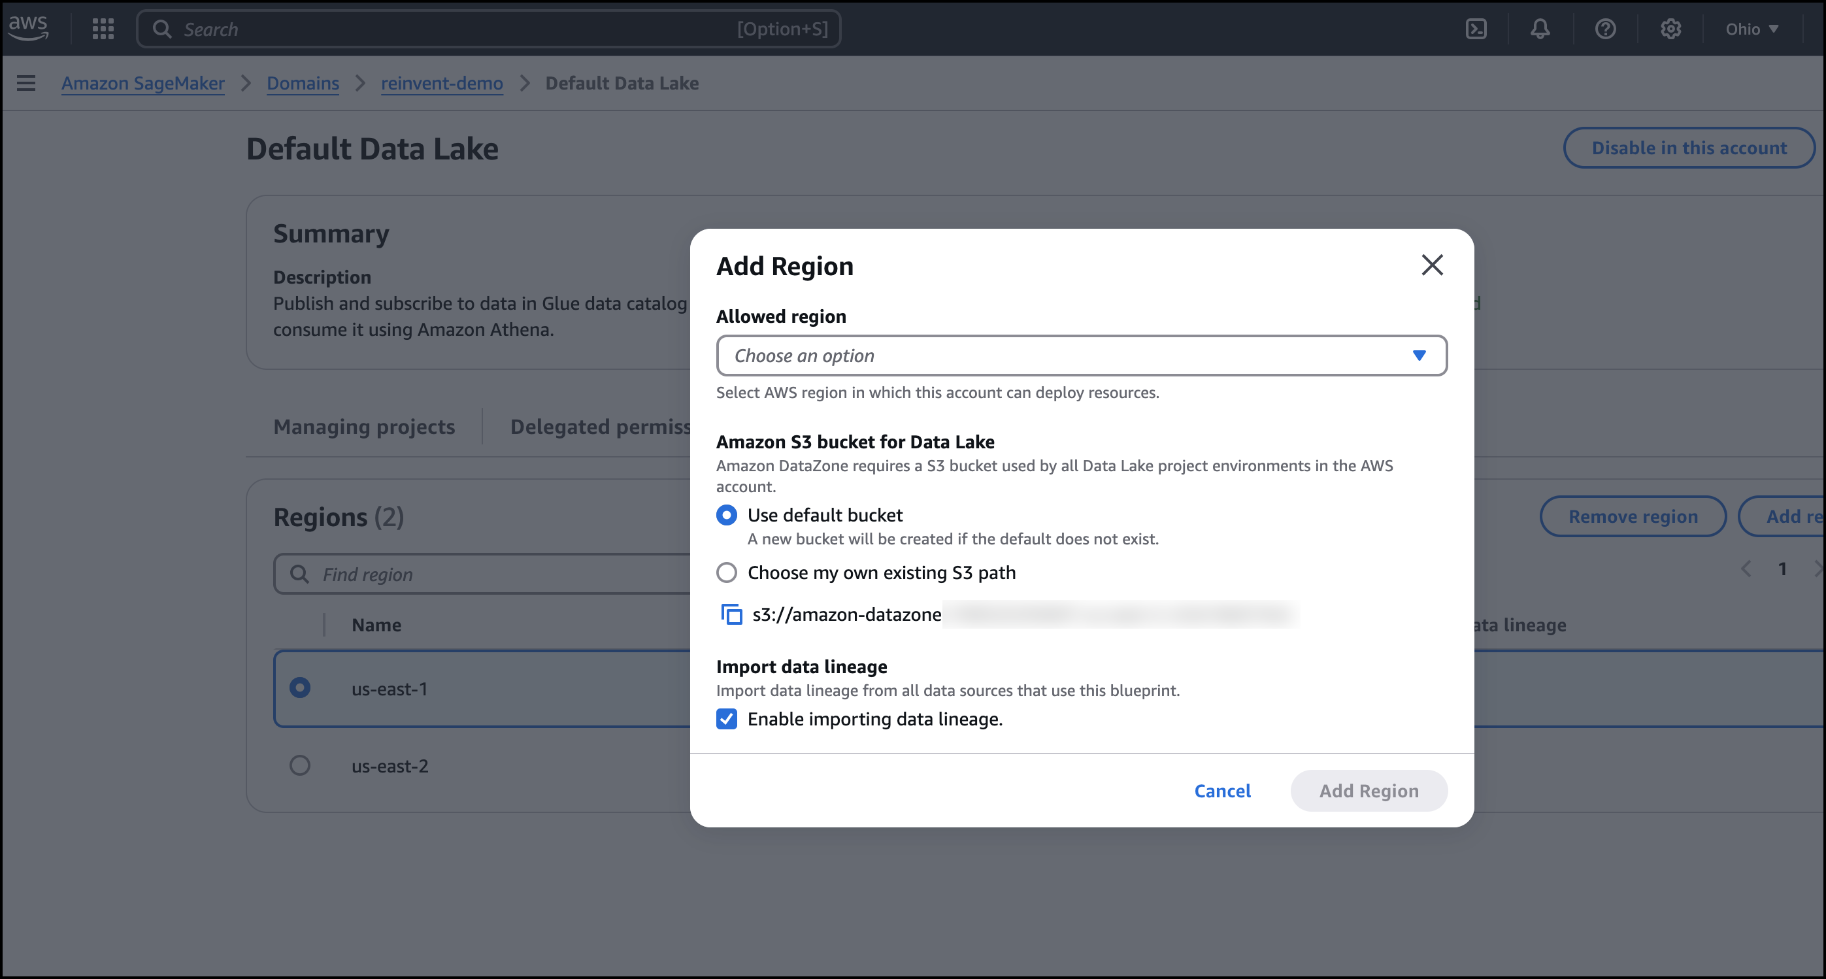This screenshot has width=1826, height=979.
Task: Click the AWS logo home icon
Action: pyautogui.click(x=28, y=28)
